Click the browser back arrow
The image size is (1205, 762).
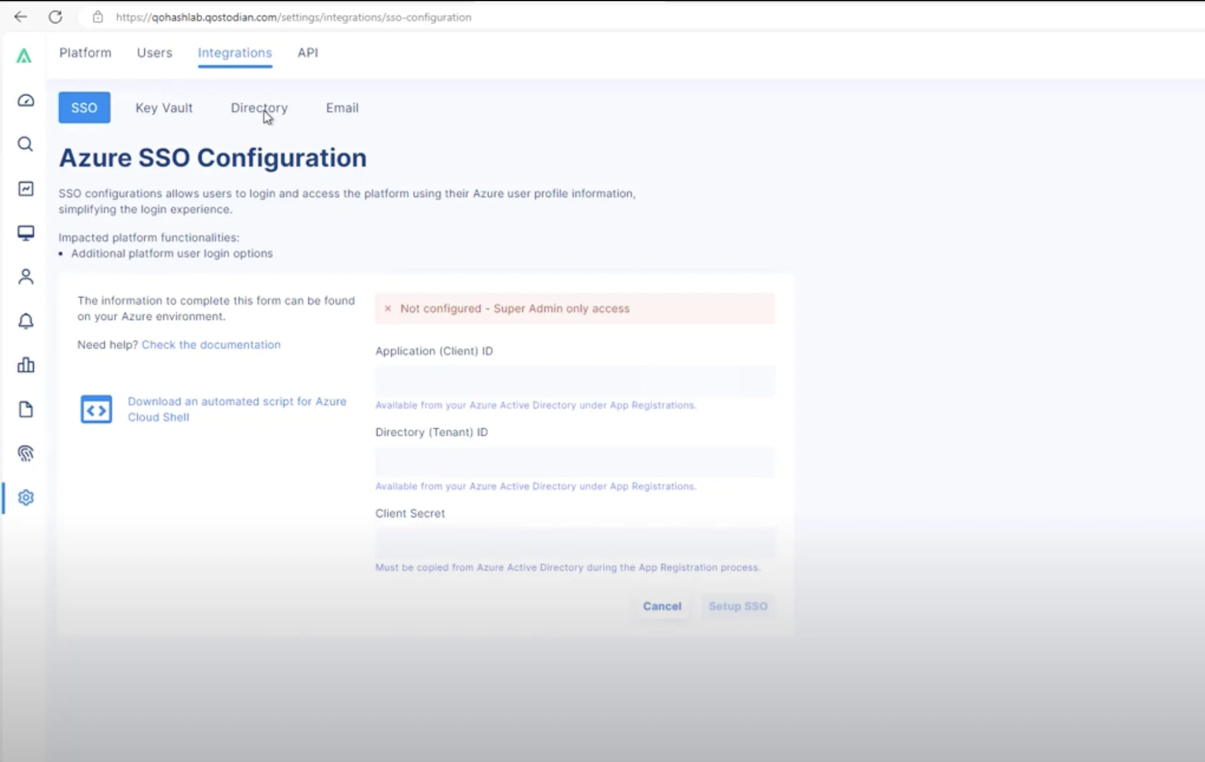(x=21, y=17)
